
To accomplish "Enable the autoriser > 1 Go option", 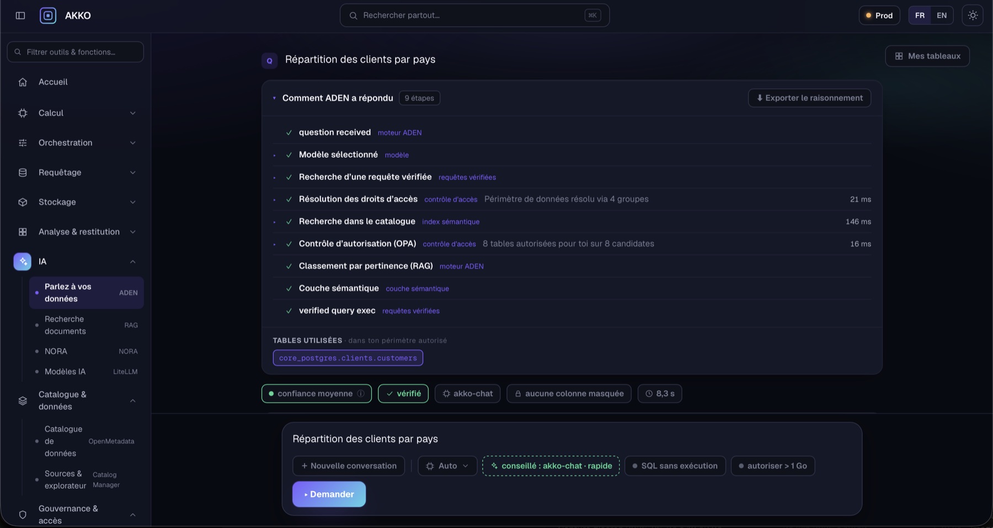I will tap(773, 466).
